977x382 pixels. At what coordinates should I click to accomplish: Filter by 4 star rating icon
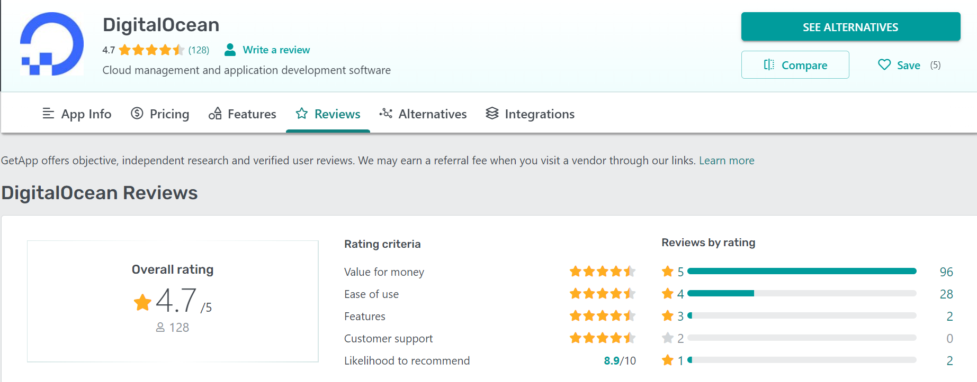[x=668, y=294]
